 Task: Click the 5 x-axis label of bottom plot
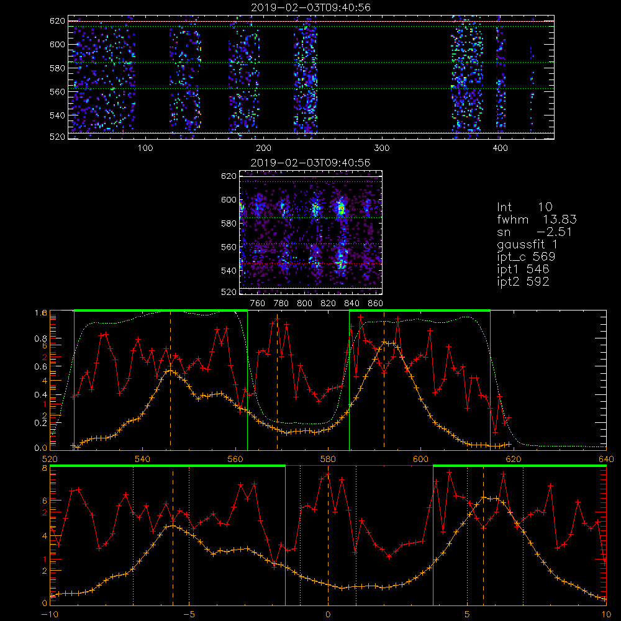tap(468, 615)
